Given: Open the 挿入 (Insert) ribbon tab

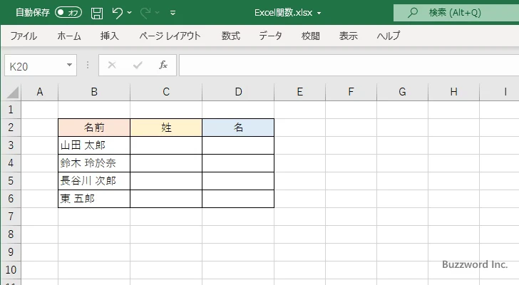Looking at the screenshot, I should click(109, 36).
